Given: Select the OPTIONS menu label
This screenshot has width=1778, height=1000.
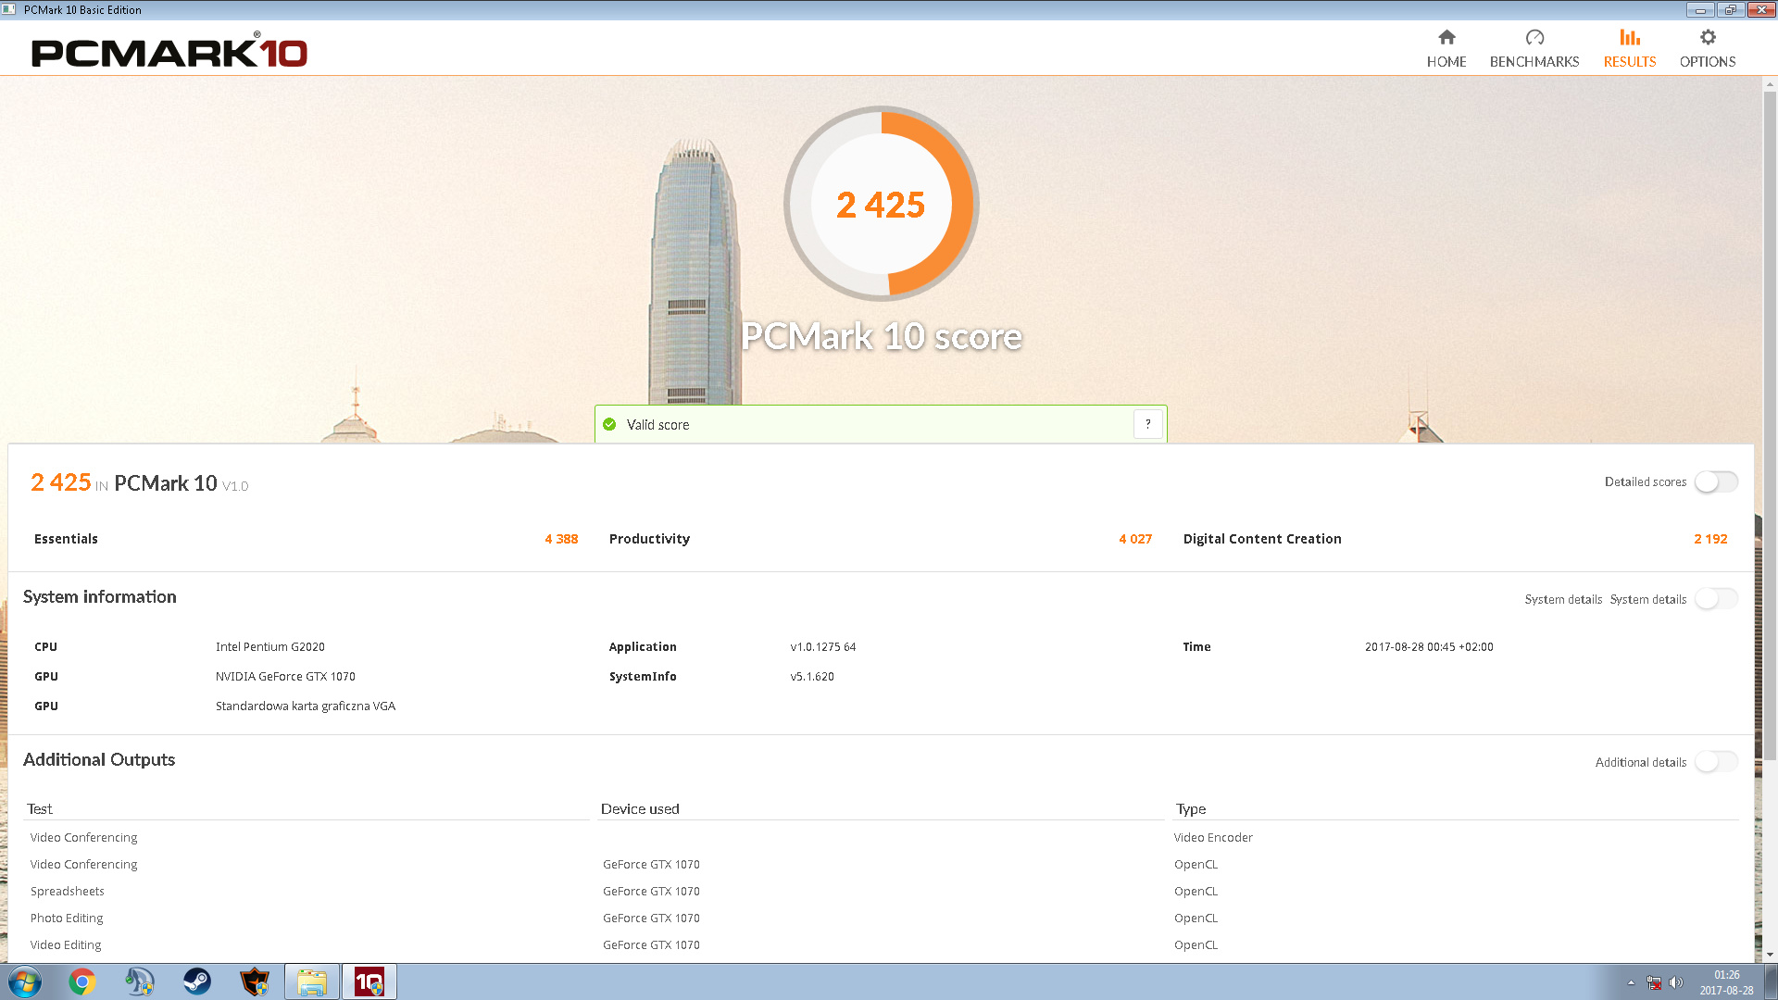Looking at the screenshot, I should [x=1708, y=62].
